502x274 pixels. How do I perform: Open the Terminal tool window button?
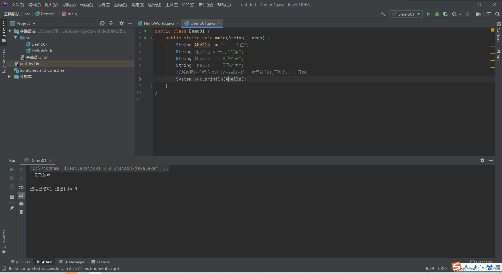coord(101,262)
